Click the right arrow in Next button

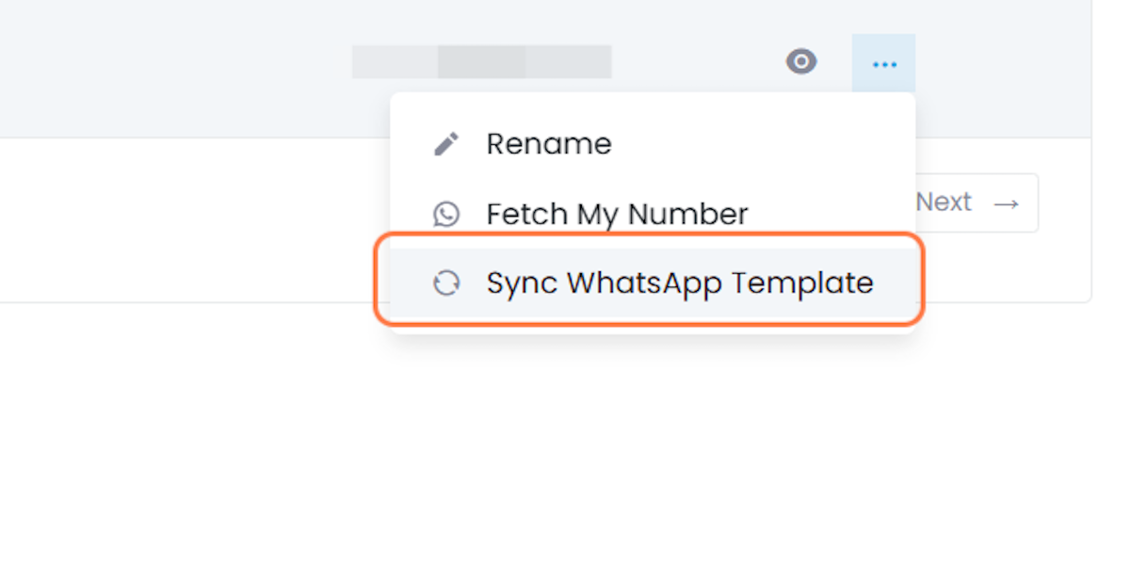[1007, 203]
